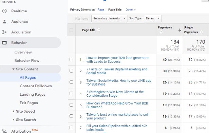Open the Other primary dimension dropdown

point(131,10)
